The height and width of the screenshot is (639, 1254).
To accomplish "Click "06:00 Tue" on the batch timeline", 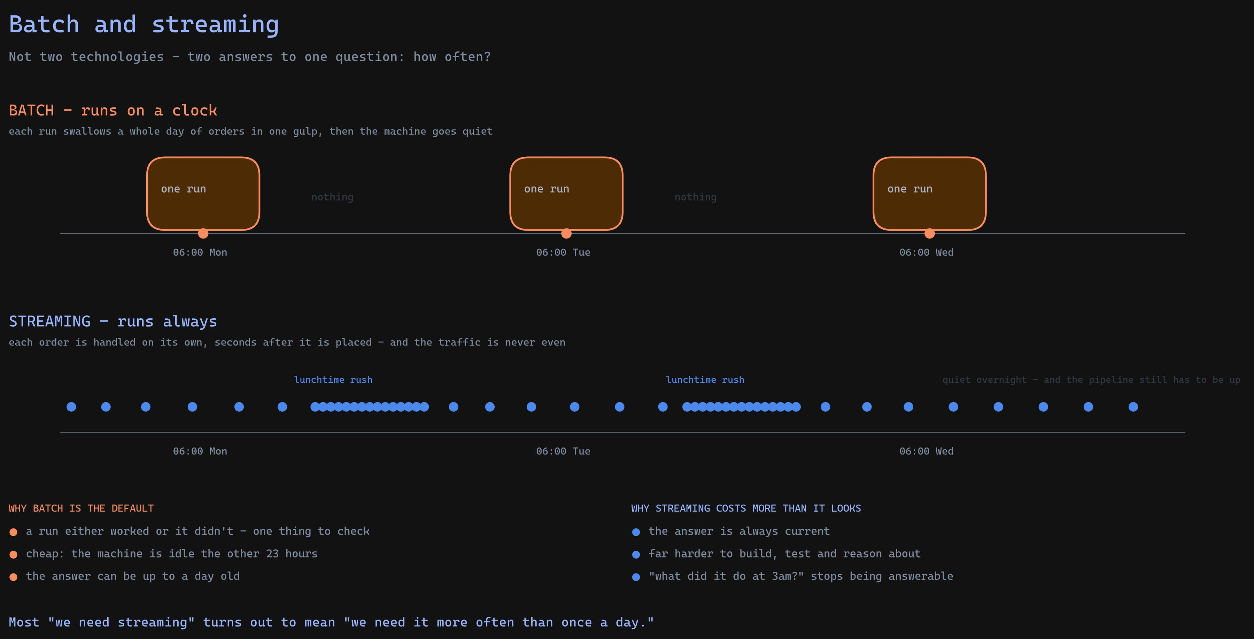I will point(563,252).
